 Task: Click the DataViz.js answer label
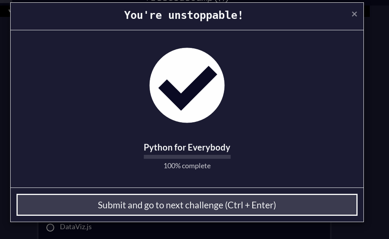[x=76, y=227]
